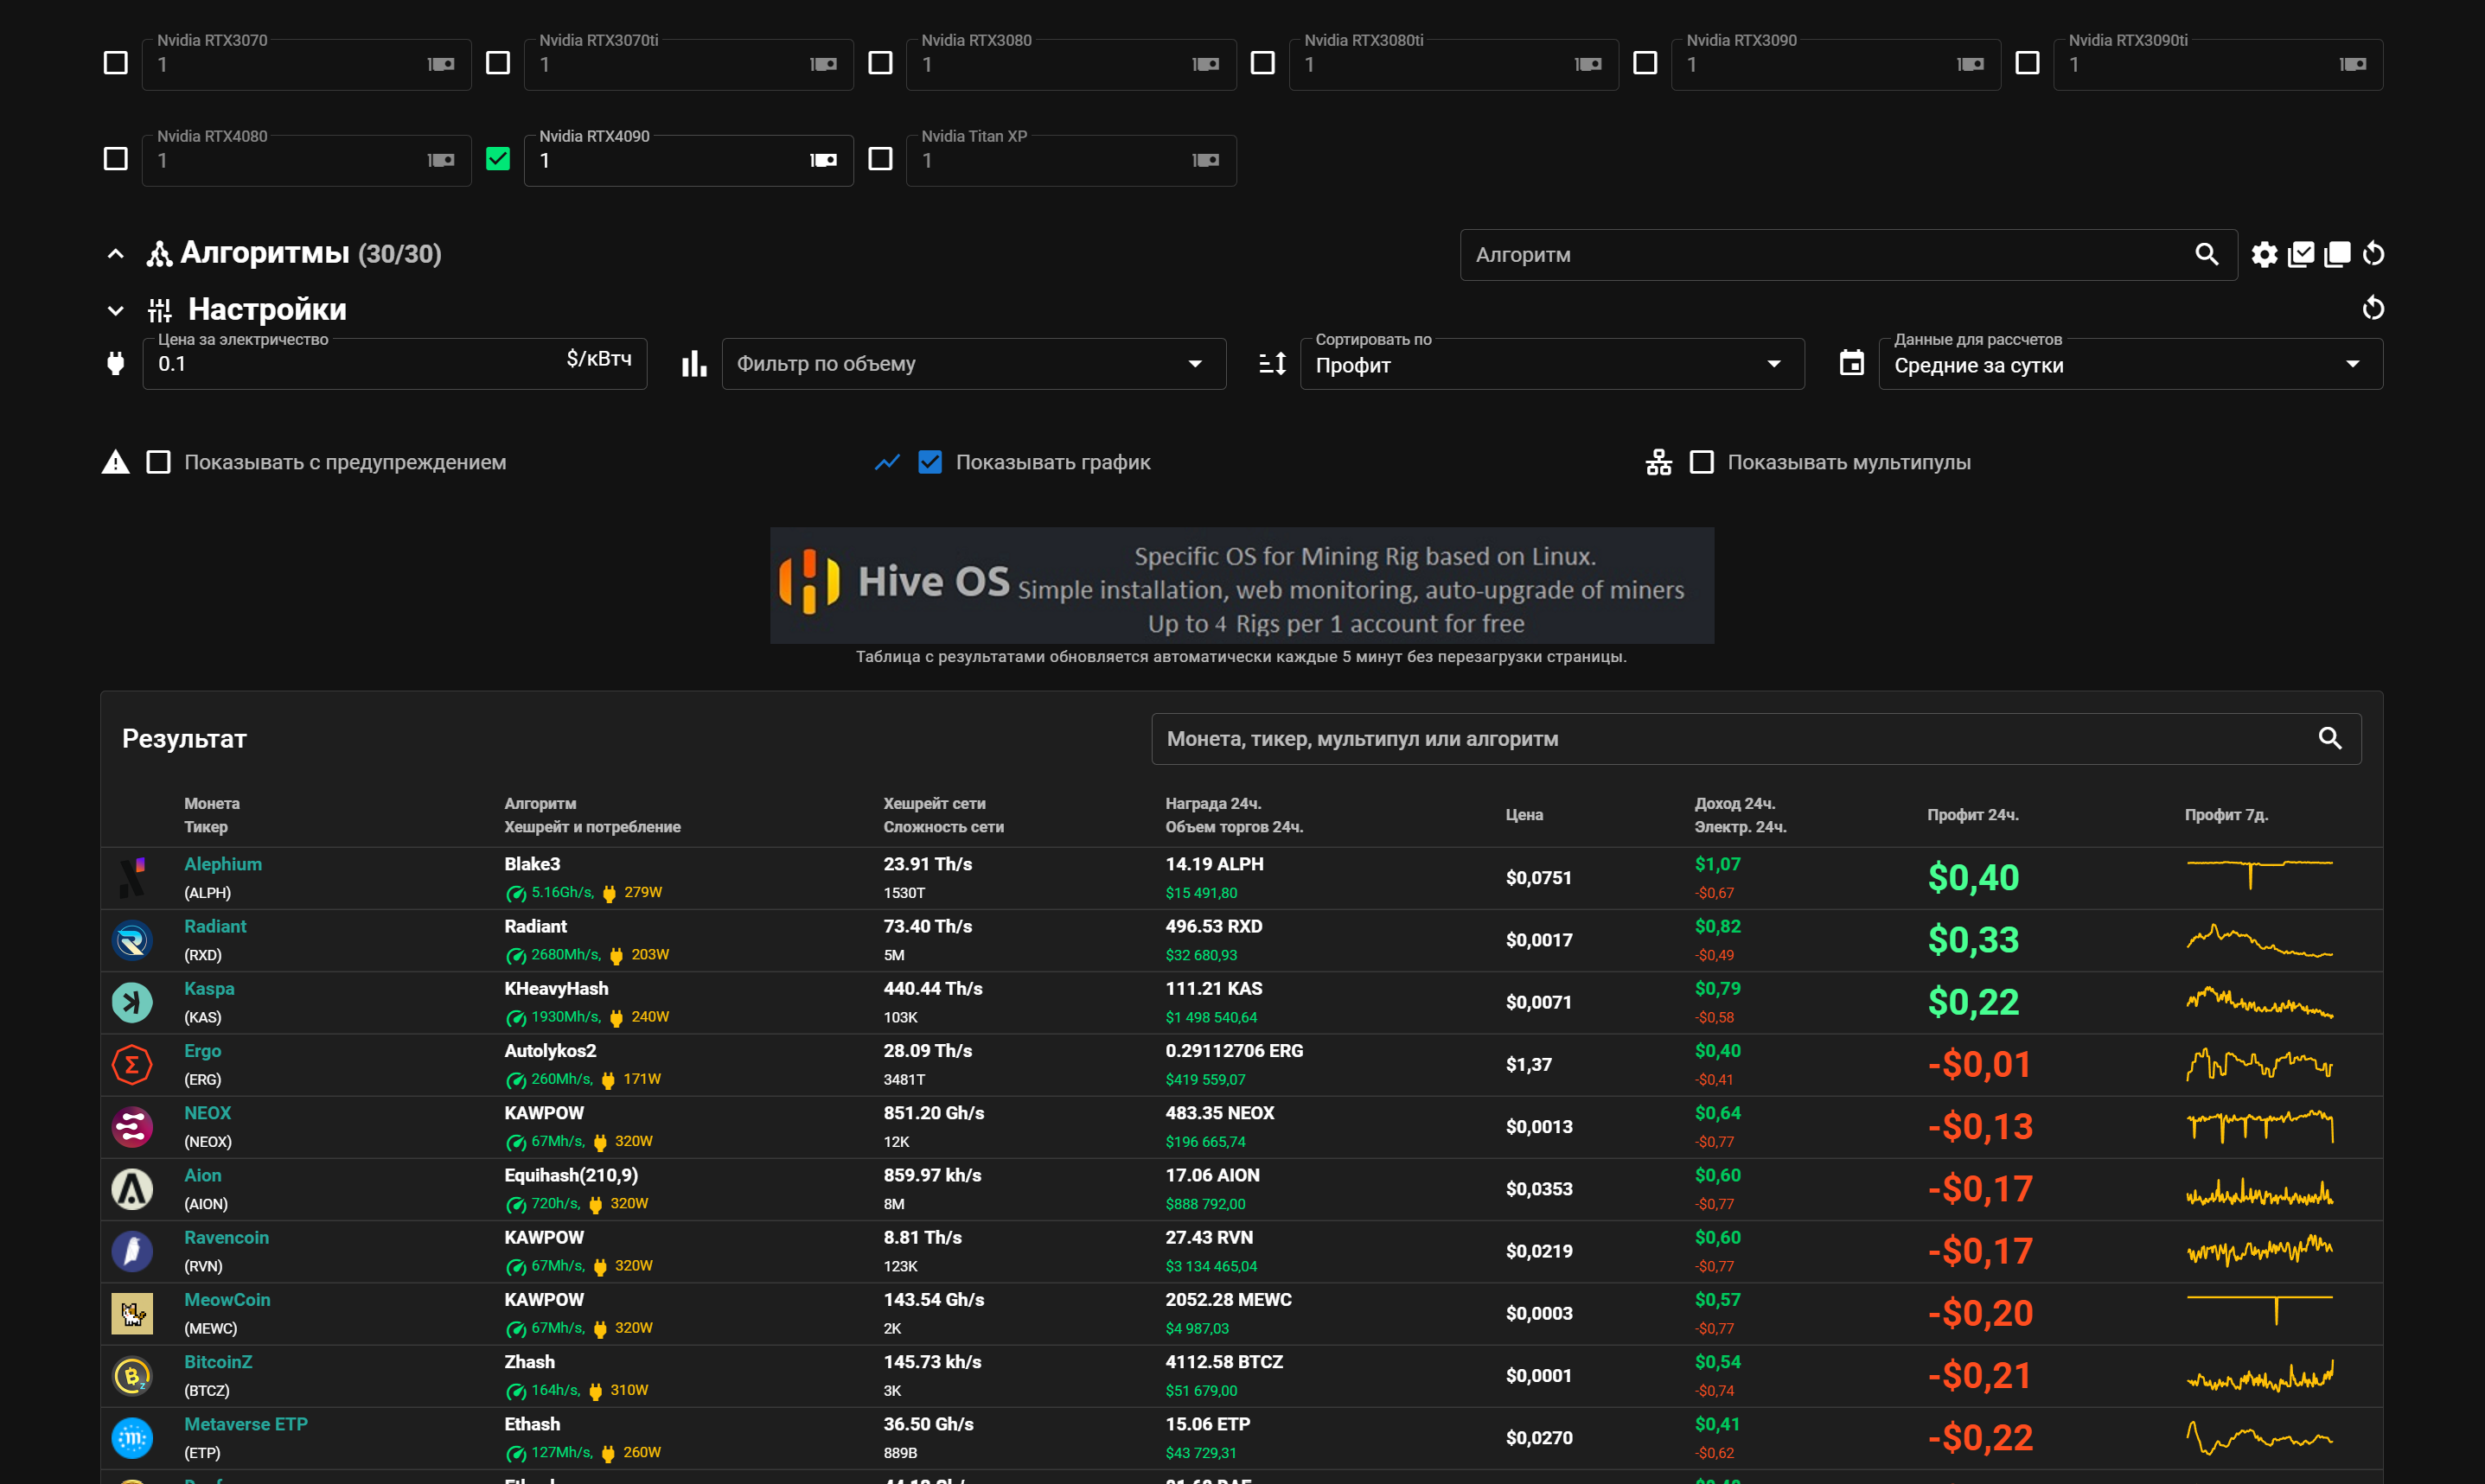Click NEOX profit value -$0,13
Image resolution: width=2485 pixels, height=1484 pixels.
(x=1980, y=1127)
